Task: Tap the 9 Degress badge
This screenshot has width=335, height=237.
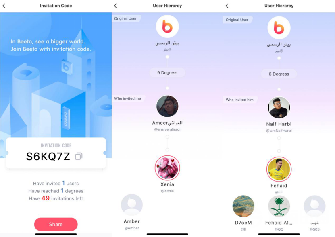Action: tap(167, 73)
